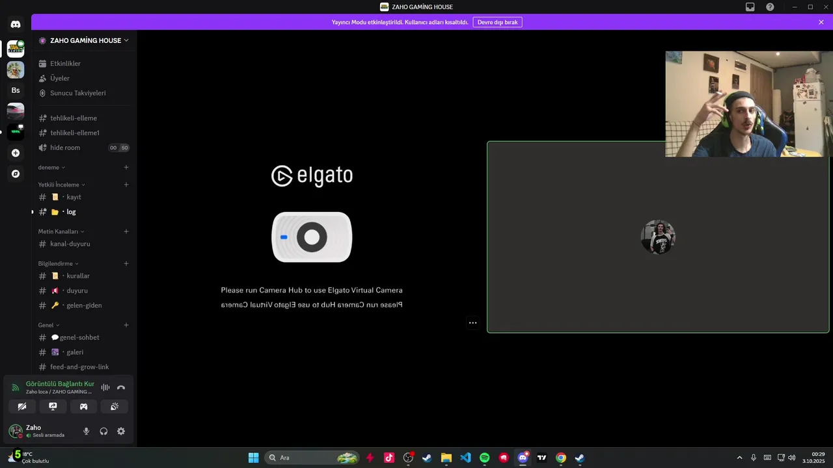Open the Explore servers compass icon
This screenshot has width=833, height=468.
(16, 174)
